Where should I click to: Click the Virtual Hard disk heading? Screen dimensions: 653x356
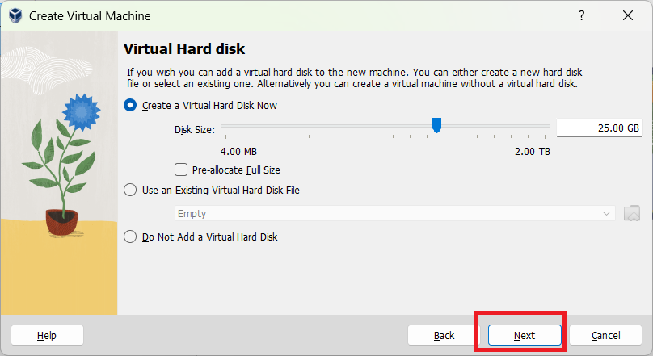pos(184,49)
